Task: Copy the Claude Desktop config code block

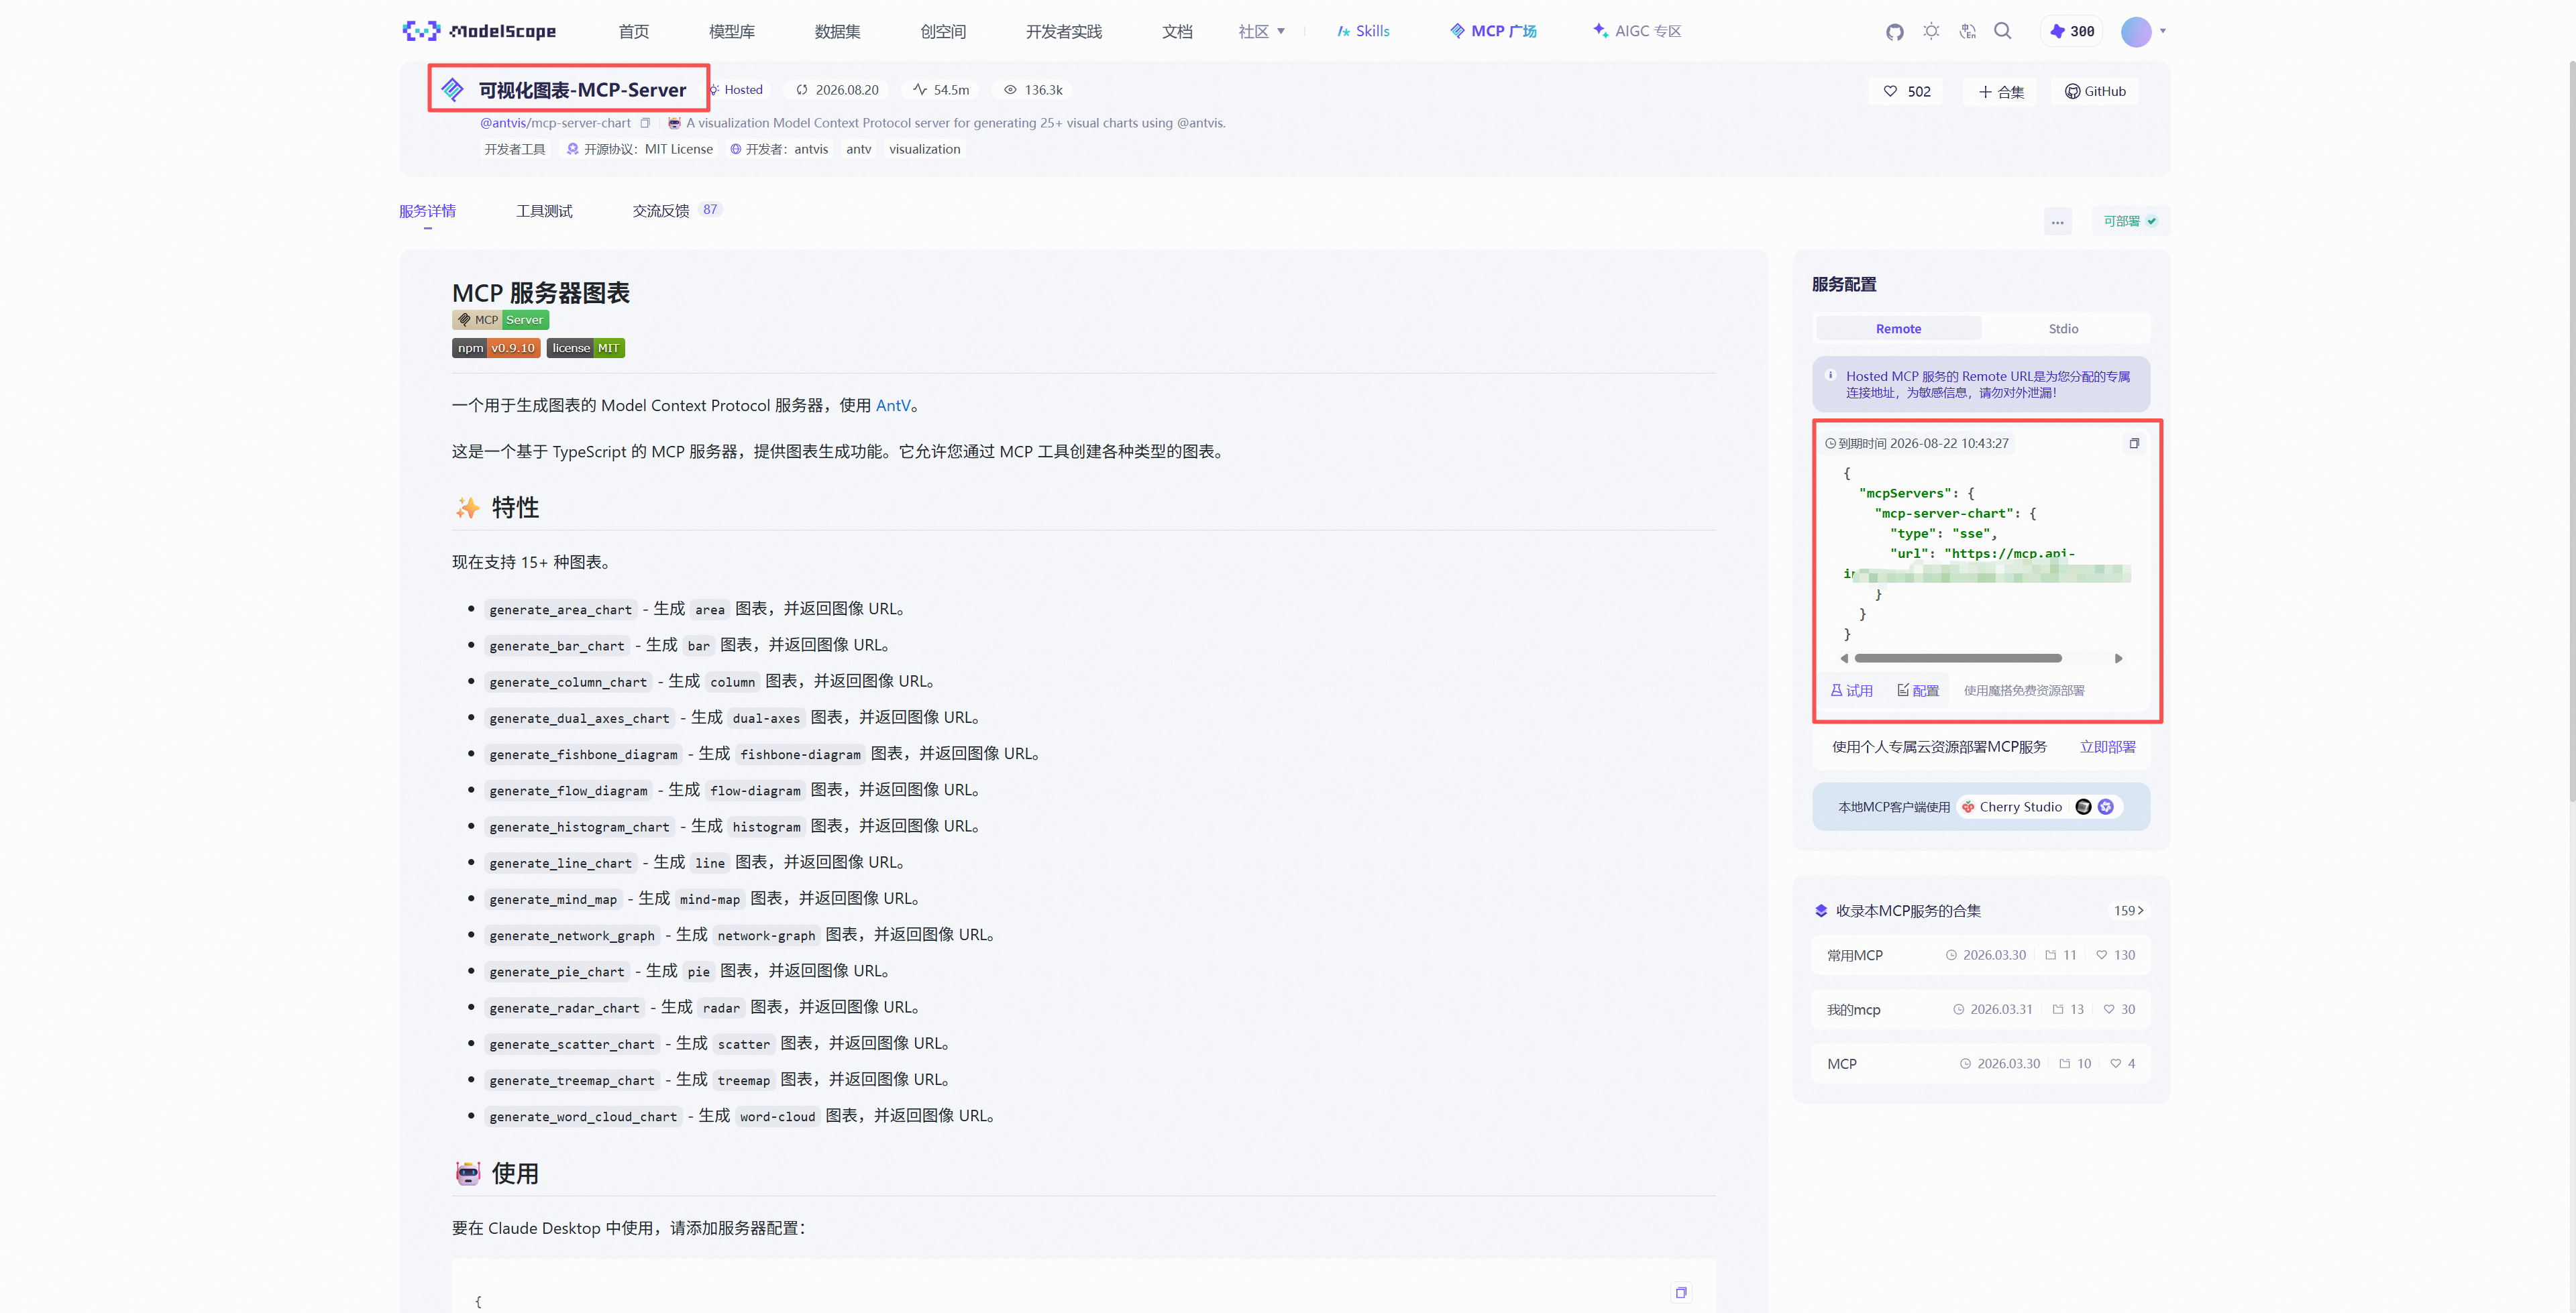Action: [x=1680, y=1292]
